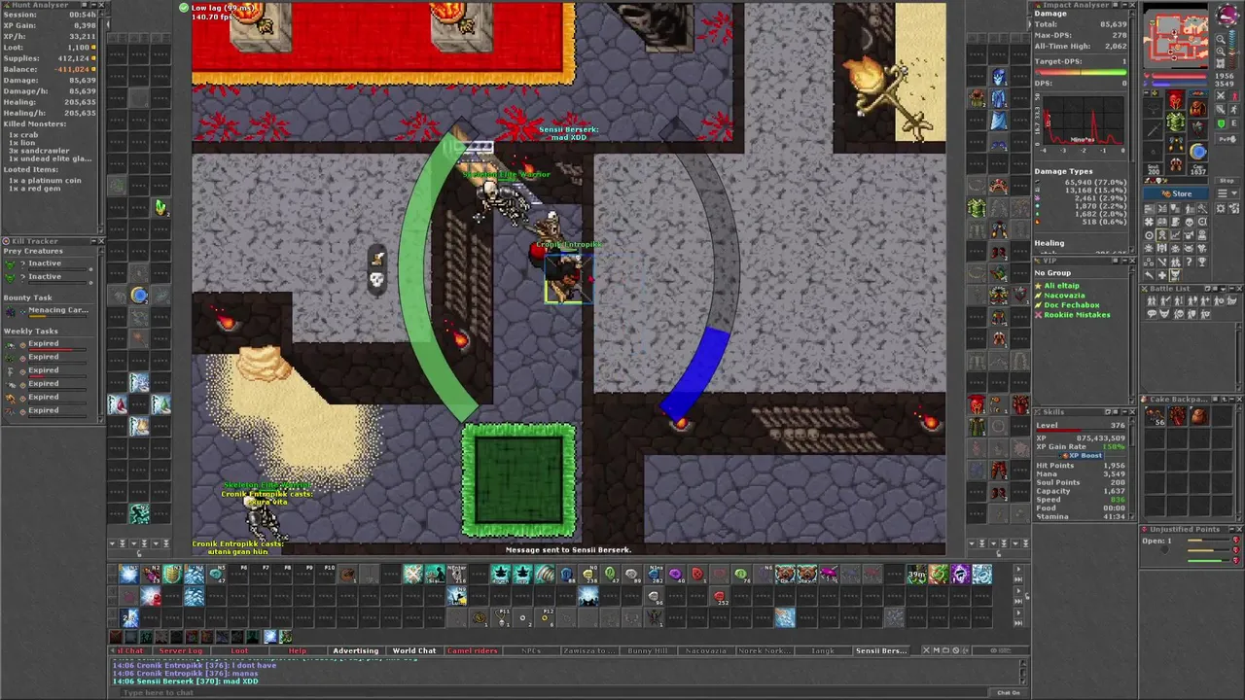
Task: Open the three-line menu dropdown below Stop
Action: click(x=1227, y=193)
